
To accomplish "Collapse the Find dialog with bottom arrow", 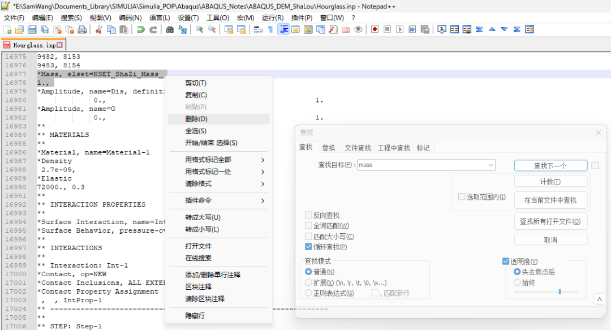I will 599,299.
